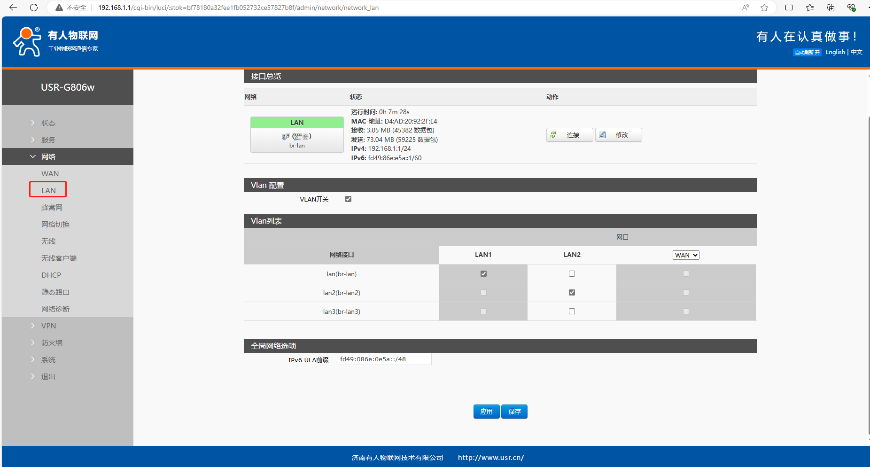
Task: Click the favorites star icon in address bar
Action: [764, 8]
